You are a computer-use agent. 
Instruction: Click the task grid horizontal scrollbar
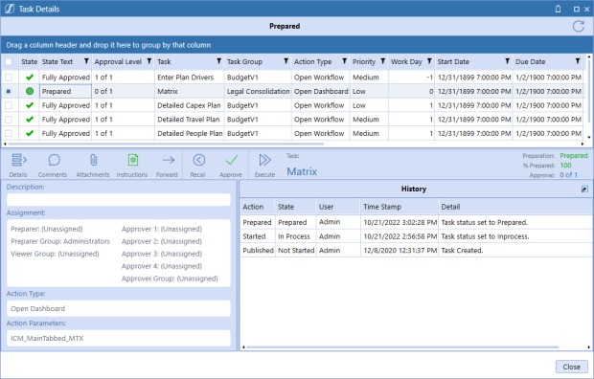coord(166,144)
